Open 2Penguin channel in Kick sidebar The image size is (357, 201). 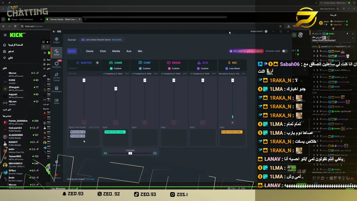coord(21,88)
